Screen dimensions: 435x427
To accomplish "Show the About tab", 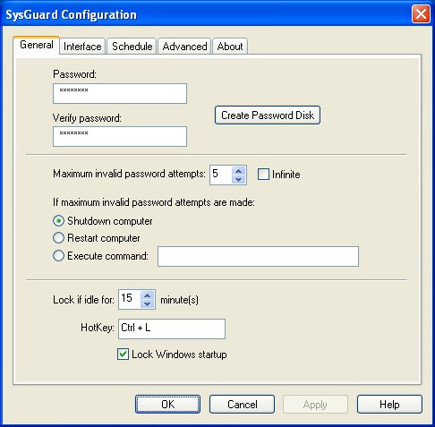I will click(230, 47).
